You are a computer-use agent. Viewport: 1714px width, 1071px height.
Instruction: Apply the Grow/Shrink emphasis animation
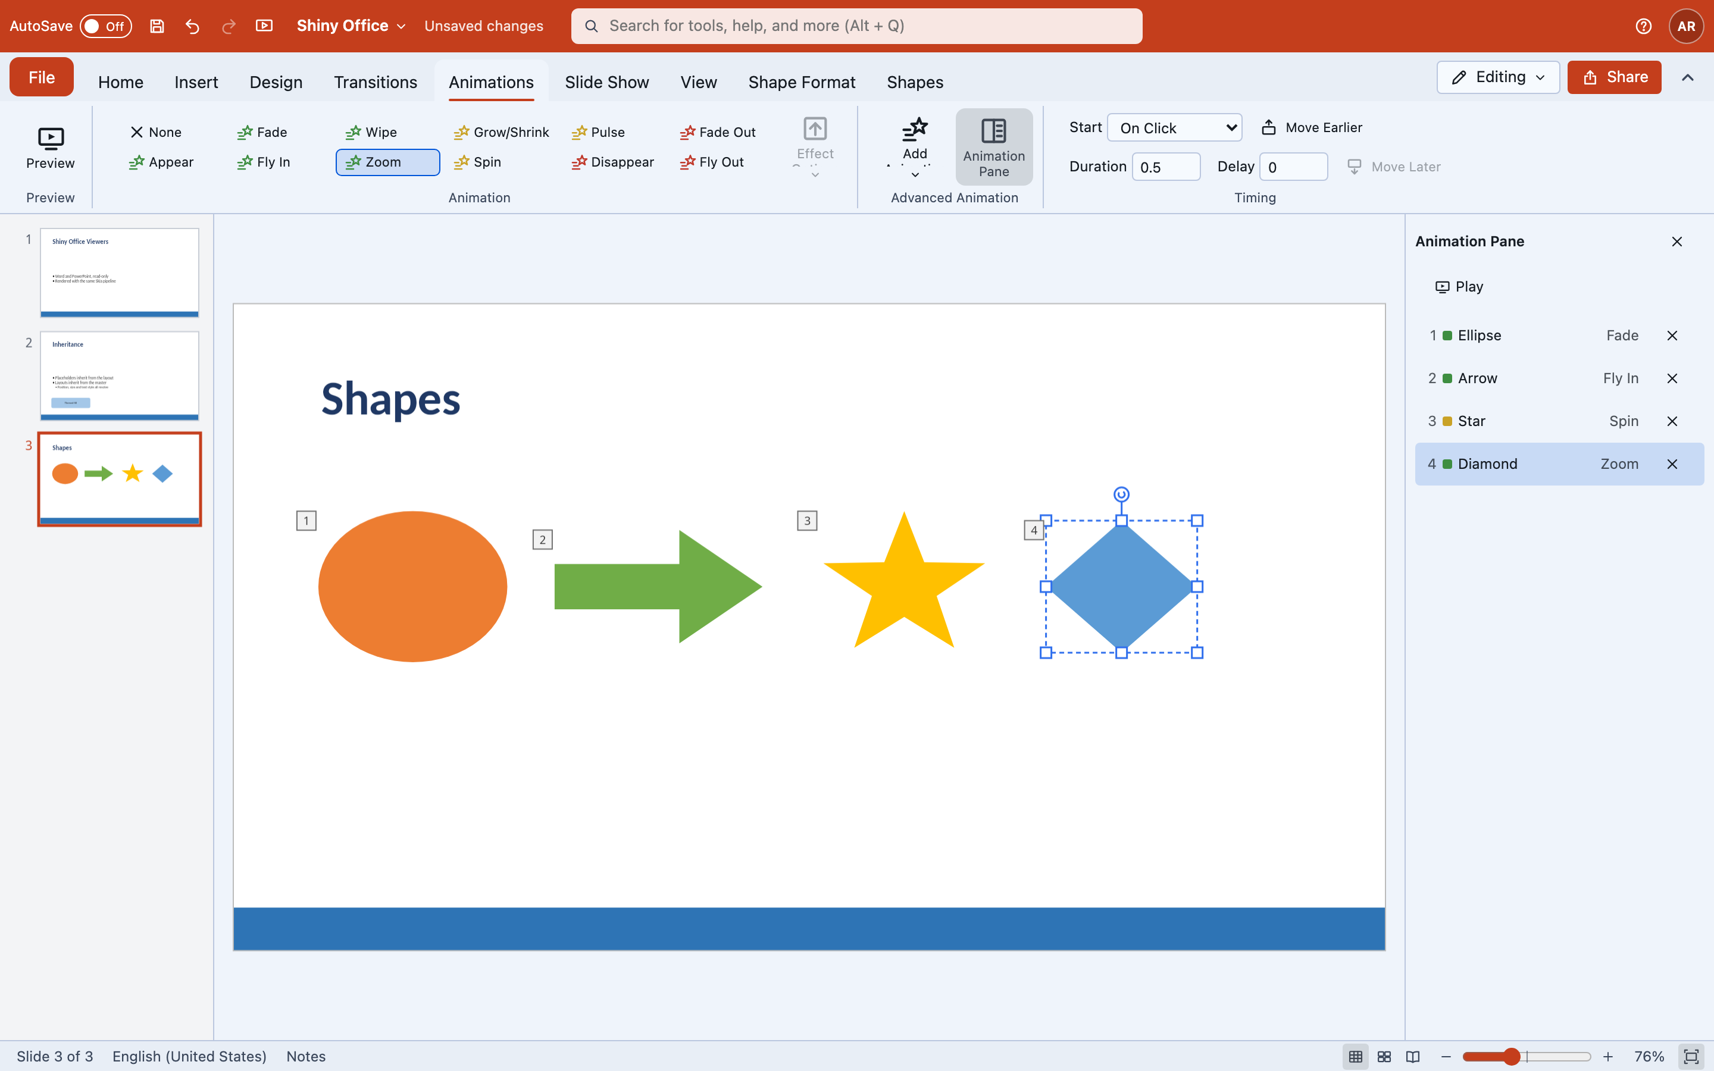(502, 133)
